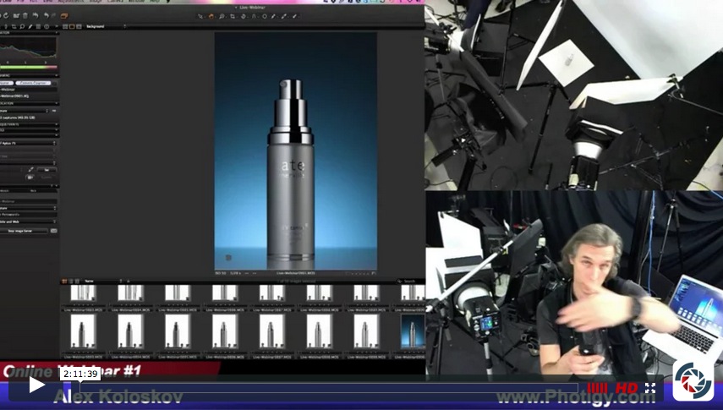Seek along the video progress bar
The width and height of the screenshot is (723, 410).
pyautogui.click(x=329, y=388)
